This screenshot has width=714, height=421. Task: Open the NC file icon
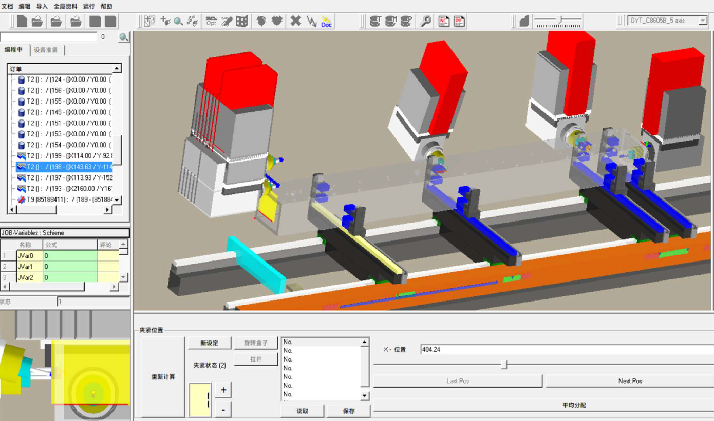[x=444, y=21]
